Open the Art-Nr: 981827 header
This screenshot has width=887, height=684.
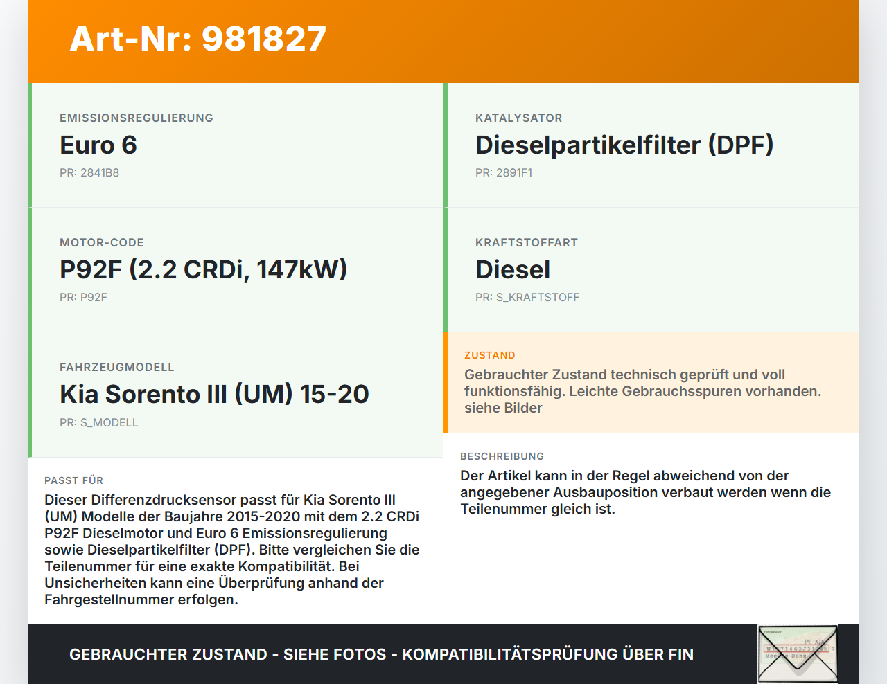[197, 39]
